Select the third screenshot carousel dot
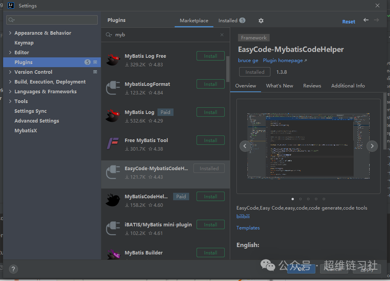Viewport: 390px width, 281px height. (x=308, y=199)
